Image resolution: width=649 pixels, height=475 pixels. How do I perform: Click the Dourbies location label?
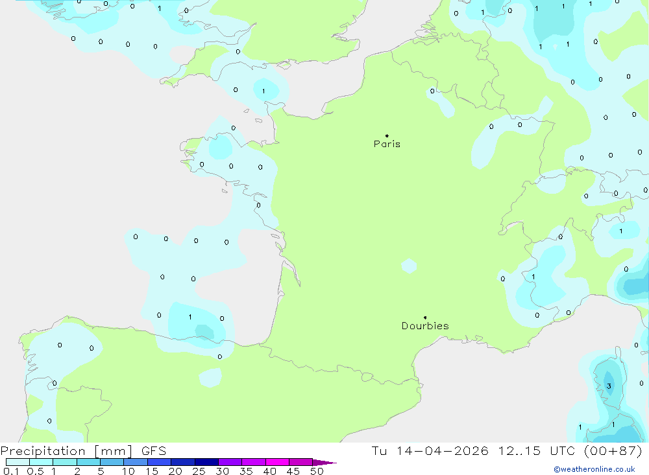tap(425, 326)
